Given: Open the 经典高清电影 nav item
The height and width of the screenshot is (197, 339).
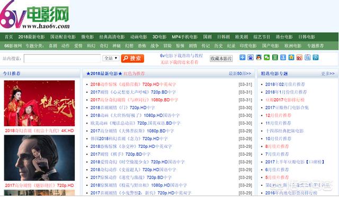Looking at the screenshot, I should coord(112,37).
